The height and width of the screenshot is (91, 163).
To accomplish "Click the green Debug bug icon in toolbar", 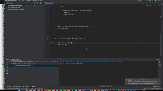I will tap(147, 1).
